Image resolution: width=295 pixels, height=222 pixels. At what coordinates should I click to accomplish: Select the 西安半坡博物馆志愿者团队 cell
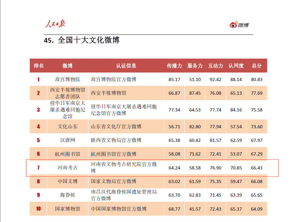tap(67, 93)
